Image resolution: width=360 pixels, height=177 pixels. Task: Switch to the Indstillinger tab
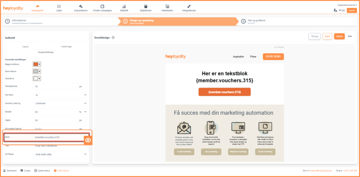click(x=66, y=46)
